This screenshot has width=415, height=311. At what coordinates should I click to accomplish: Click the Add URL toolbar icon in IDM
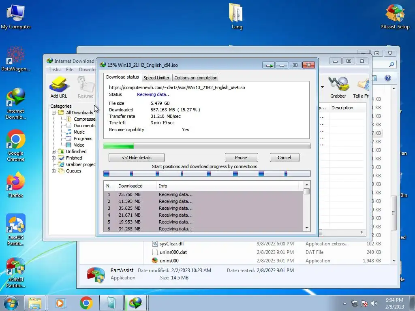(x=59, y=87)
